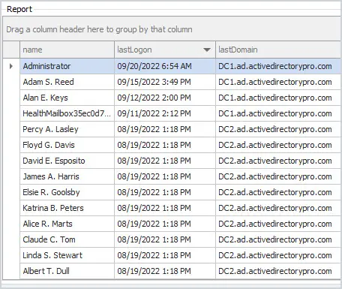The image size is (342, 289).
Task: Click the lastDomain column header
Action: click(278, 50)
